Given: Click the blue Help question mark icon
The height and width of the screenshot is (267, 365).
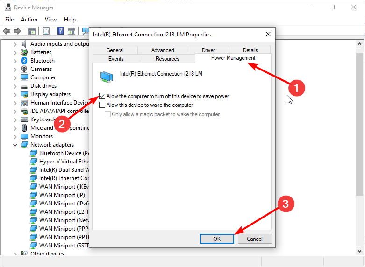Looking at the screenshot, I should coord(61,31).
